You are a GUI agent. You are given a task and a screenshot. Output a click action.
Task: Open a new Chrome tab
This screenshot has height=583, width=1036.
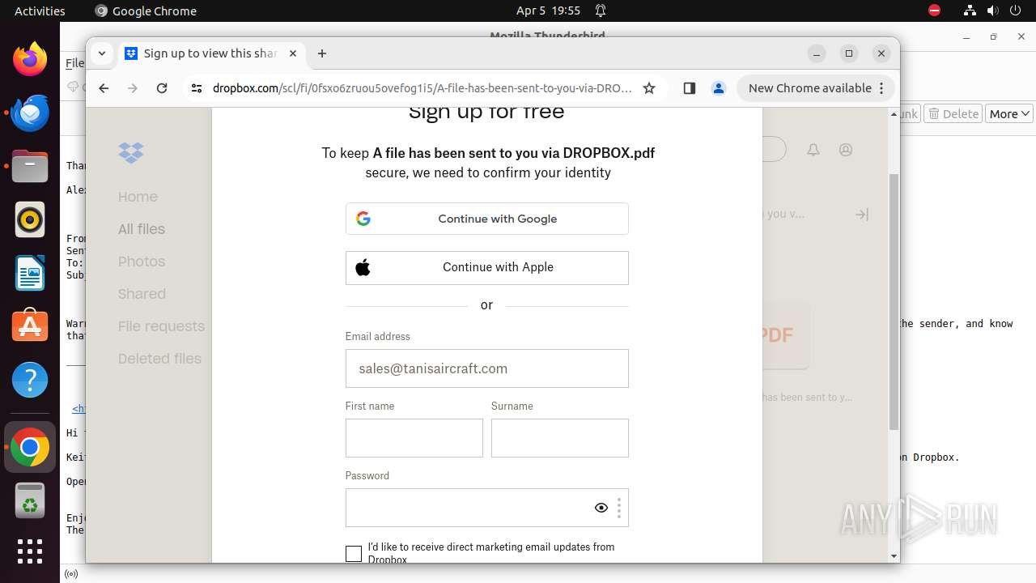(x=322, y=53)
